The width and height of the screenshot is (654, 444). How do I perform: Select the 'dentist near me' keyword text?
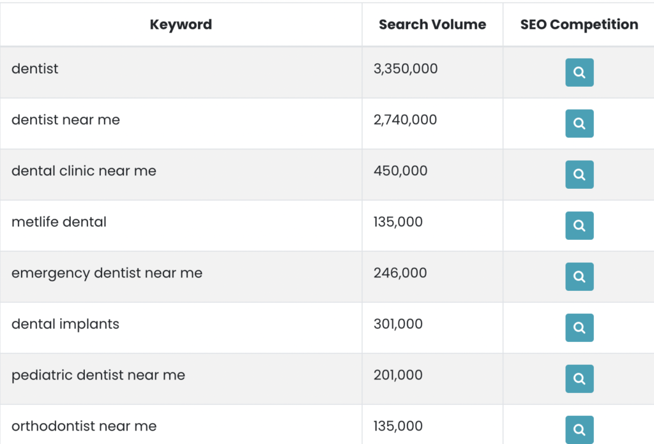(66, 120)
